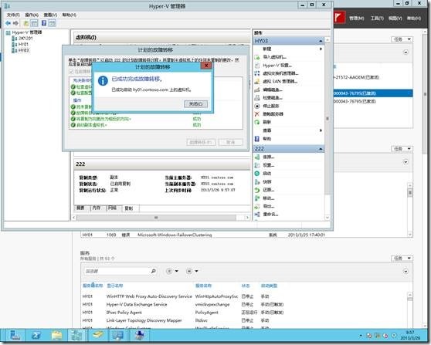Image resolution: width=431 pixels, height=345 pixels.
Task: Open the middle 任务 dropdown in Server Manager
Action: (x=402, y=149)
